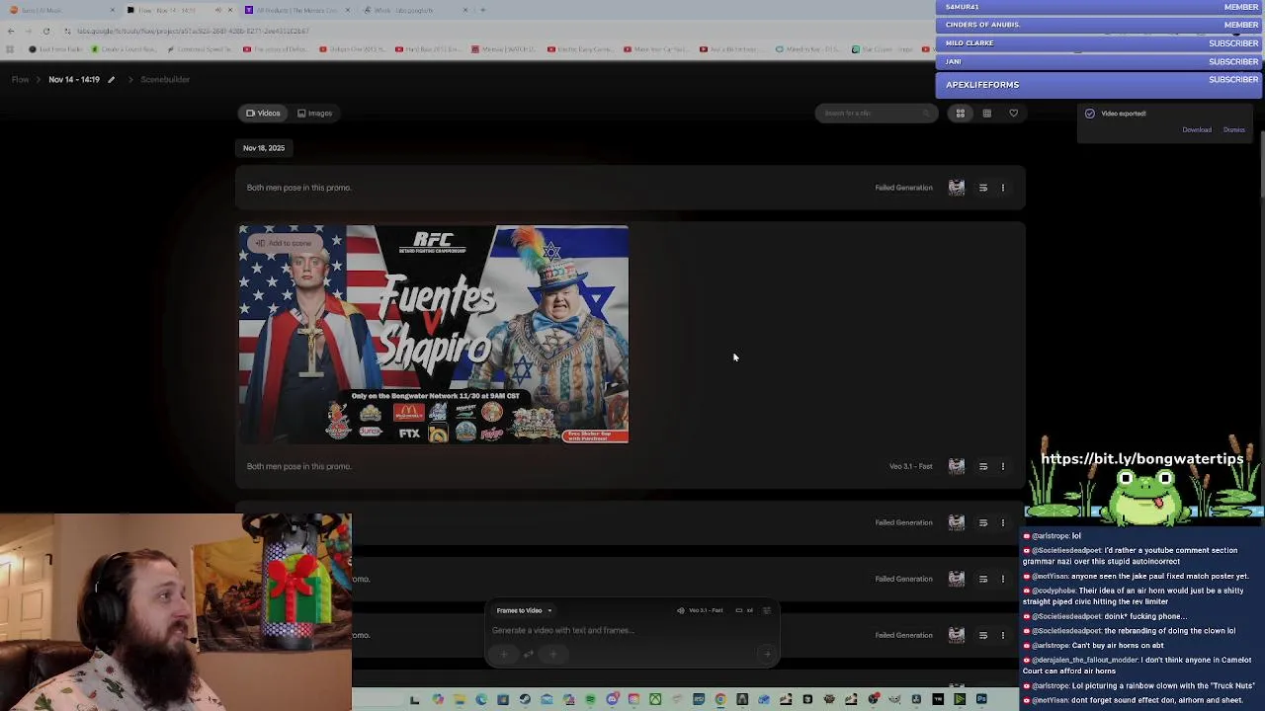Open the Frames to Video mode dropdown

[x=524, y=610]
